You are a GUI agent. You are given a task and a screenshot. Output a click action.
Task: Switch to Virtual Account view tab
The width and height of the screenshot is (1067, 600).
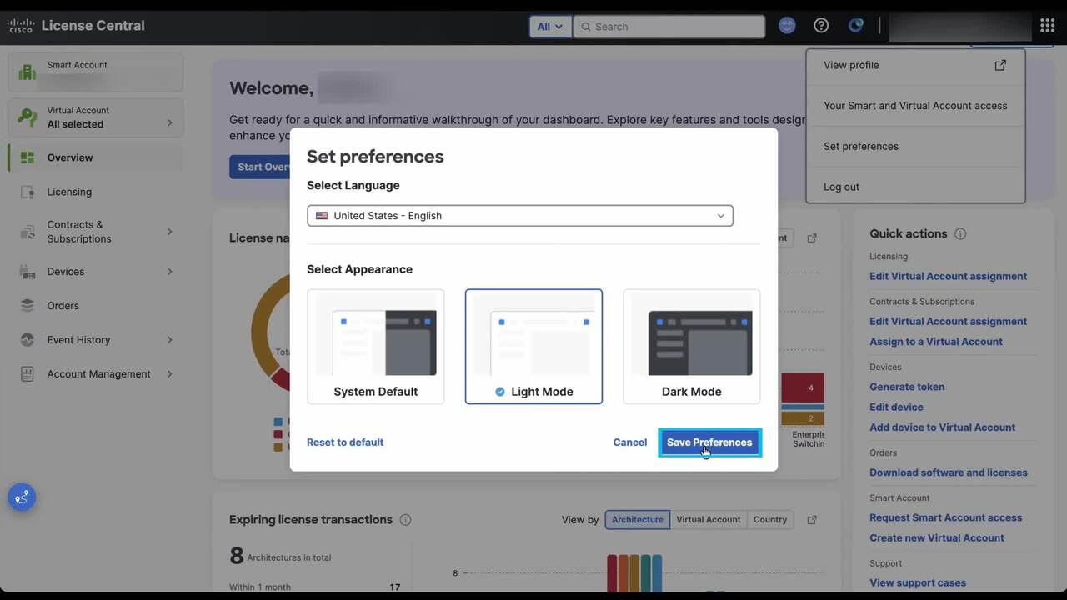point(708,520)
